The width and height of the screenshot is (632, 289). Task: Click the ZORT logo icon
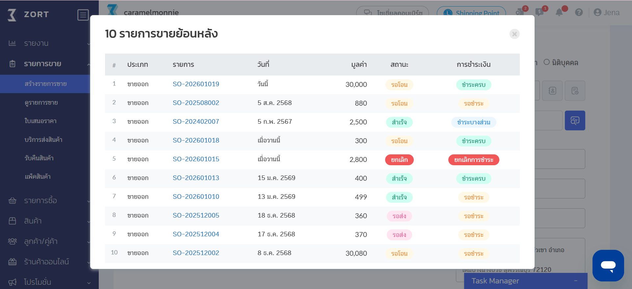tap(12, 15)
